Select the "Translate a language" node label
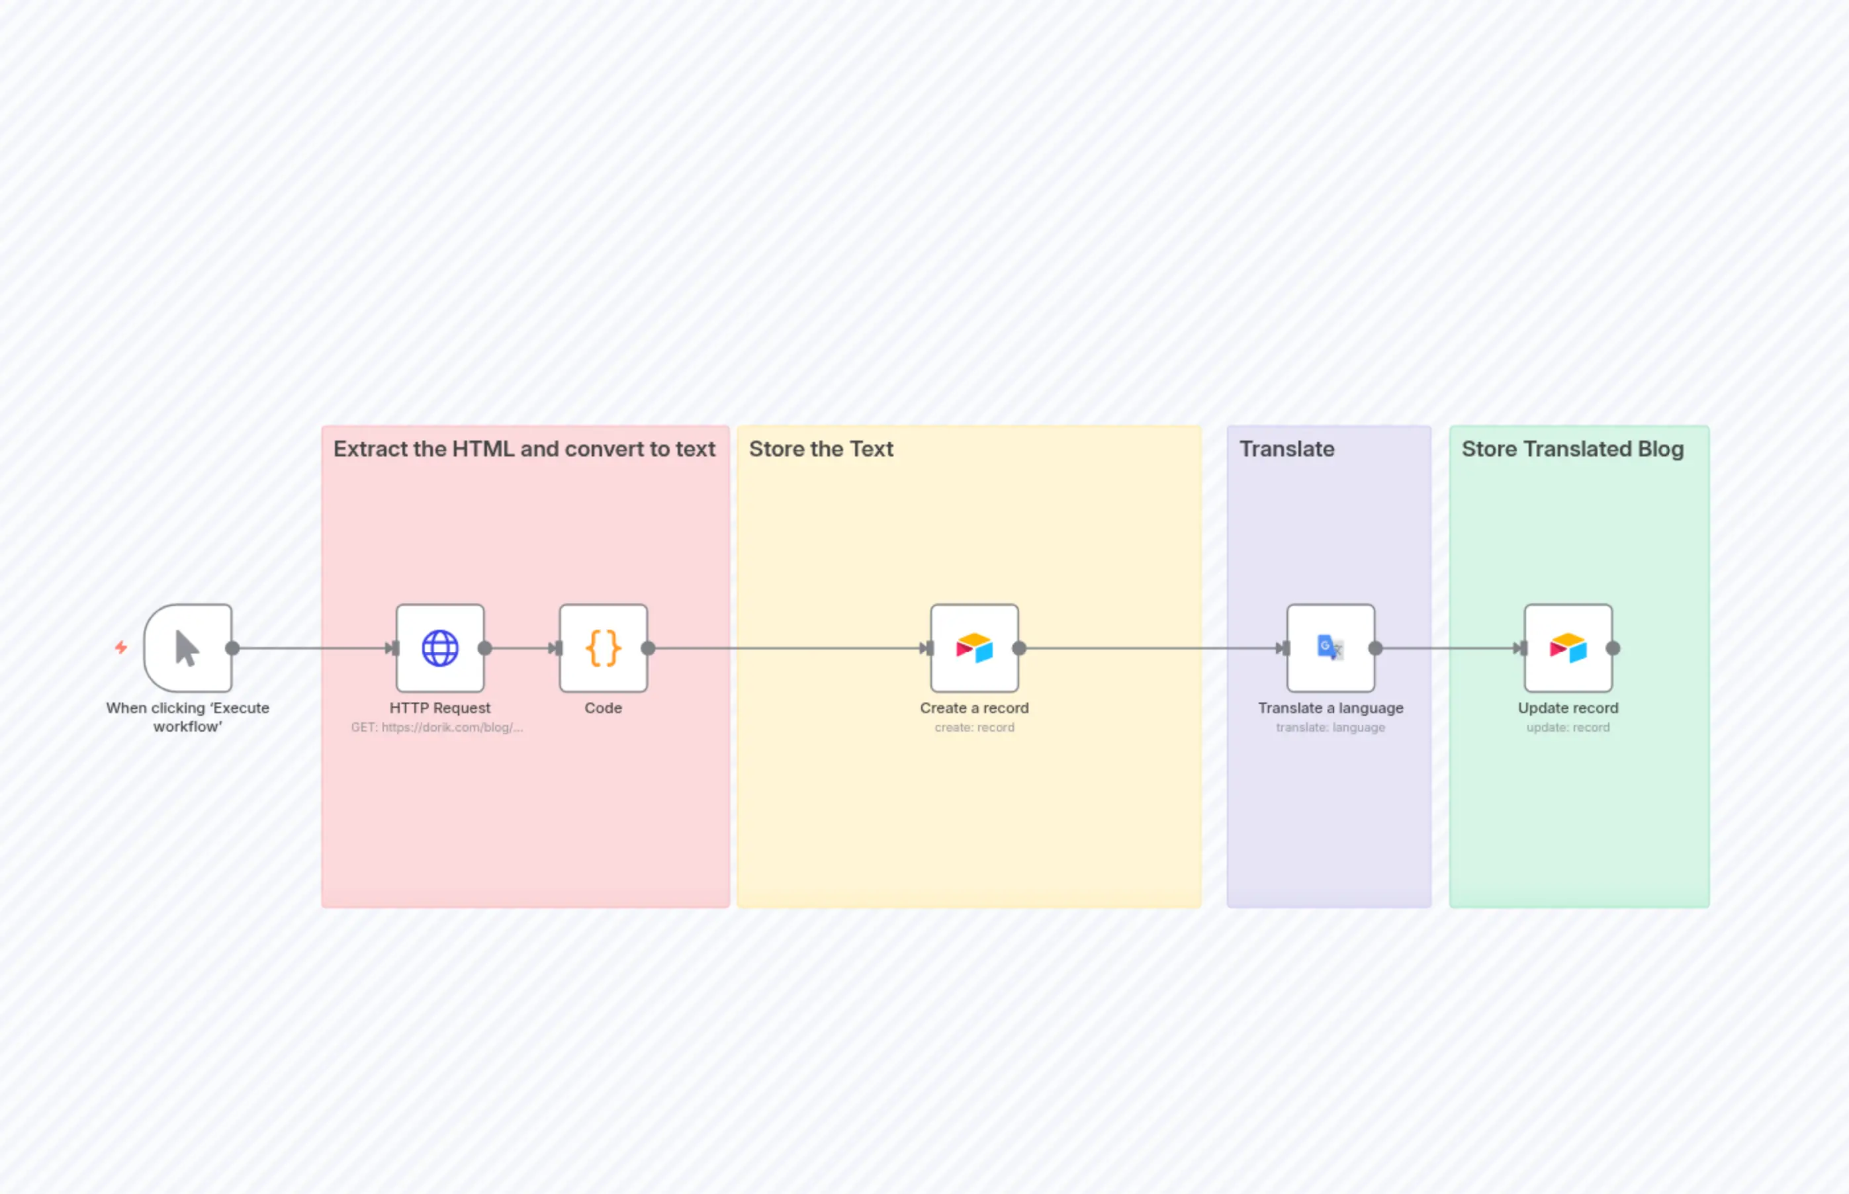The height and width of the screenshot is (1194, 1849). pos(1330,707)
